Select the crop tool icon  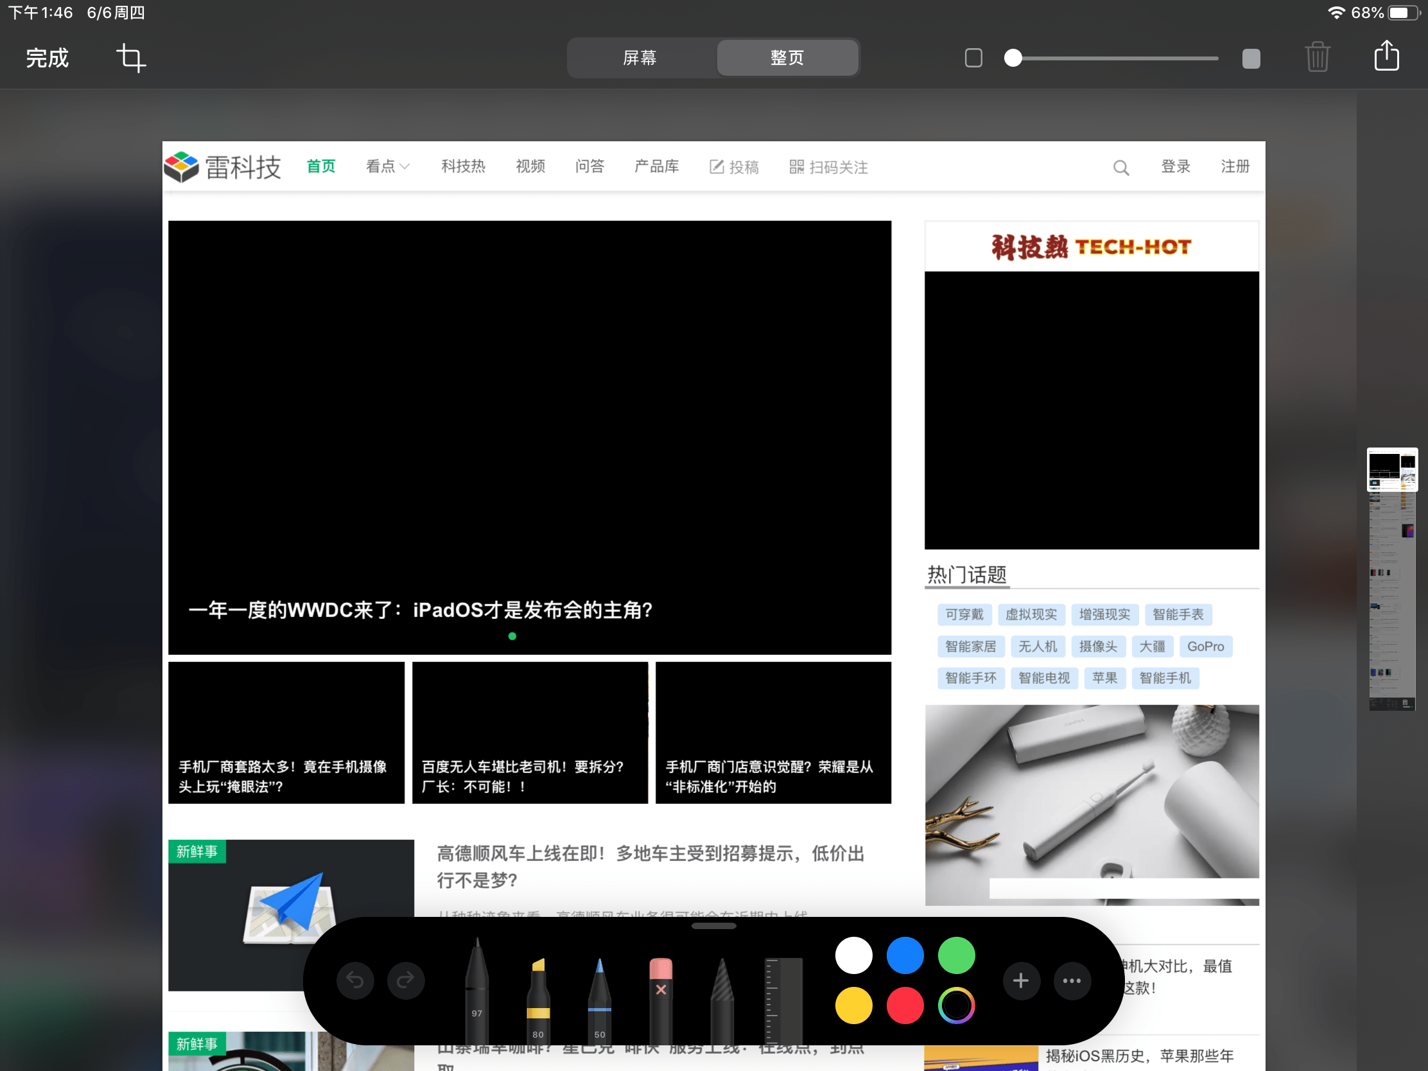point(130,58)
